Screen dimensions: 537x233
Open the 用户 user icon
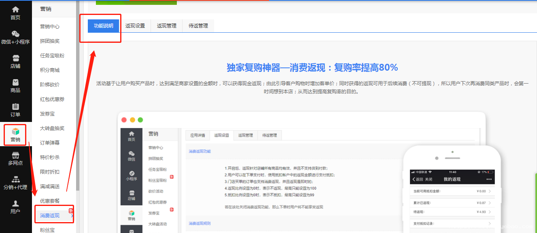(x=15, y=204)
